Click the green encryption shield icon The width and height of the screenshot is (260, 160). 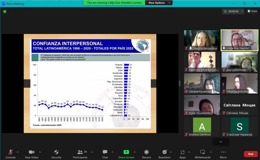click(x=5, y=11)
